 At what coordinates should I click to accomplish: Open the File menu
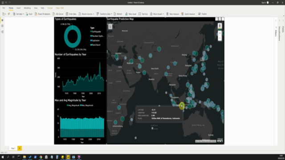click(x=4, y=8)
